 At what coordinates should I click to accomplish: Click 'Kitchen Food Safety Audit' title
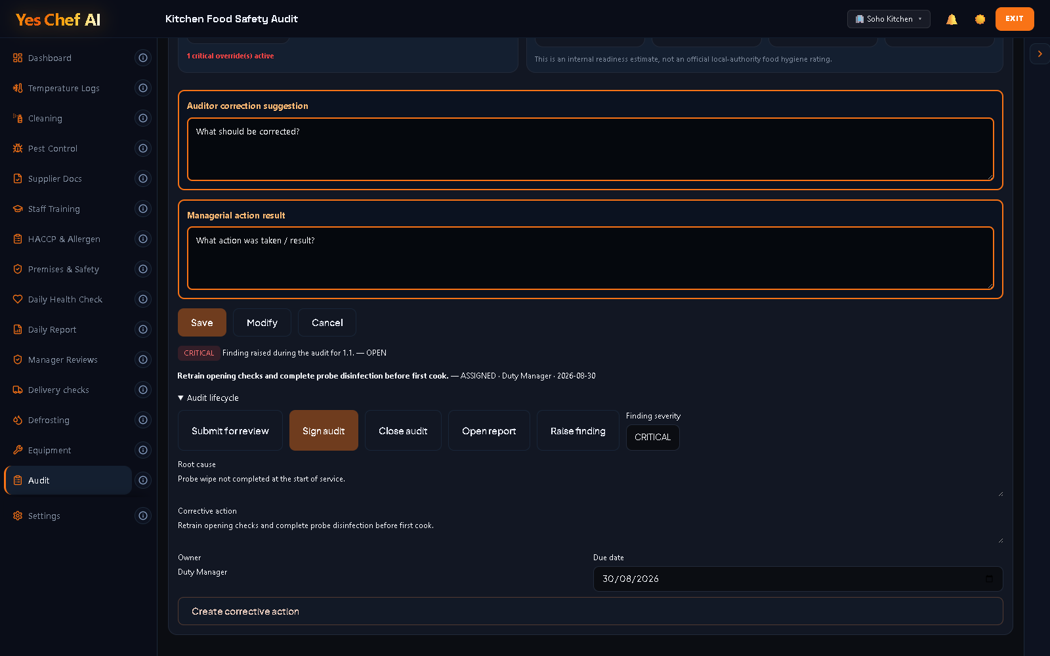pyautogui.click(x=232, y=19)
